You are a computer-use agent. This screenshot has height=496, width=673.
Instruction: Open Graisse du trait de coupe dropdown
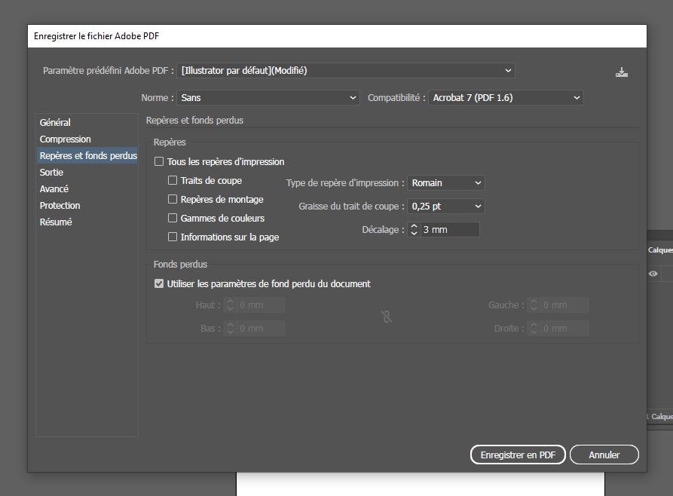click(446, 206)
